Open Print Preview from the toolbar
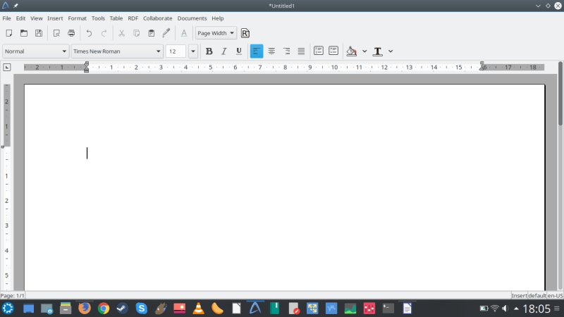 [56, 33]
